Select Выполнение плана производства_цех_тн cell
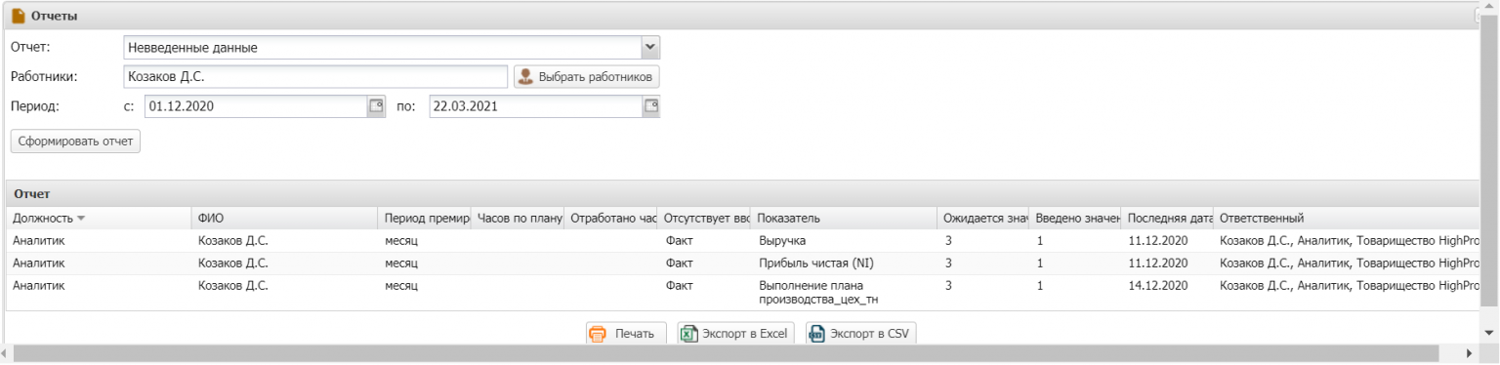This screenshot has width=1500, height=365. click(x=844, y=293)
